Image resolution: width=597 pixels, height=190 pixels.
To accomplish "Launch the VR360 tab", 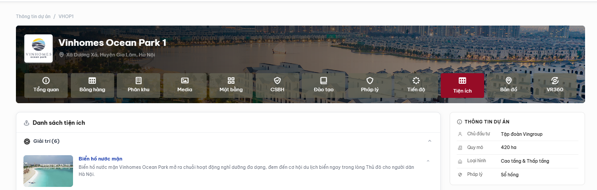I will [555, 86].
